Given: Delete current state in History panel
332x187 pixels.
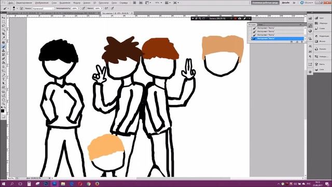Looking at the screenshot, I should point(302,42).
